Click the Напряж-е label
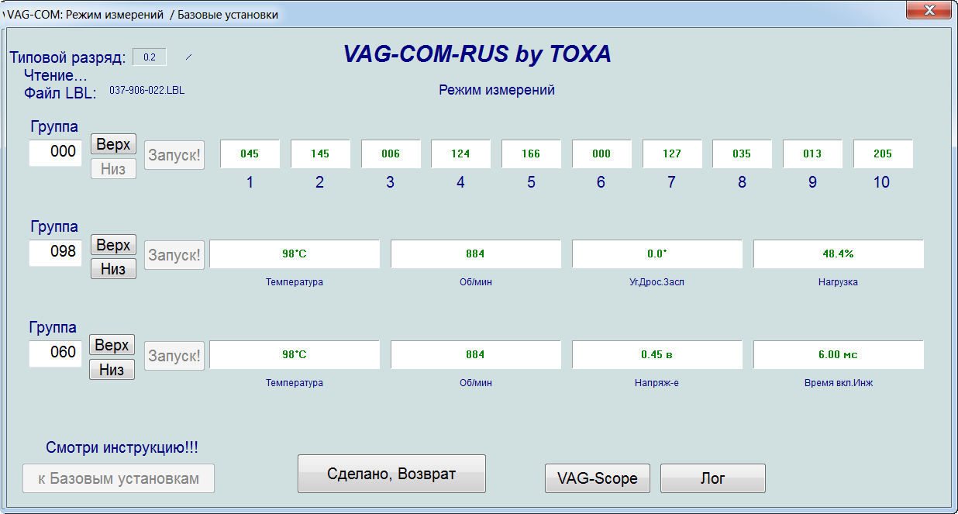Image resolution: width=958 pixels, height=514 pixels. 657,383
